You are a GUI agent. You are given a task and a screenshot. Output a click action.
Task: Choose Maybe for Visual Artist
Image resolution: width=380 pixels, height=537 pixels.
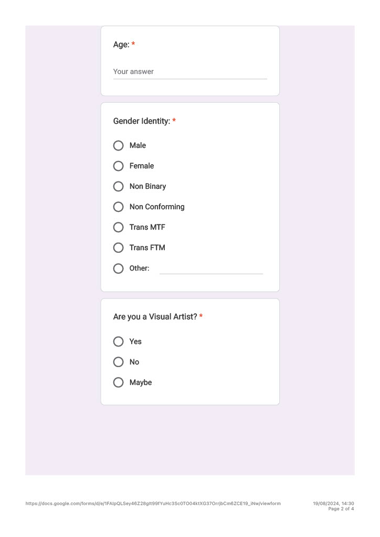[118, 382]
